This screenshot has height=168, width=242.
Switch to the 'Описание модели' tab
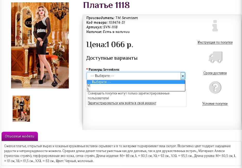click(x=20, y=136)
